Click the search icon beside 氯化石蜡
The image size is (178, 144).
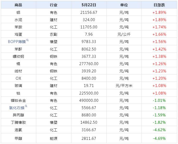pos(26,106)
